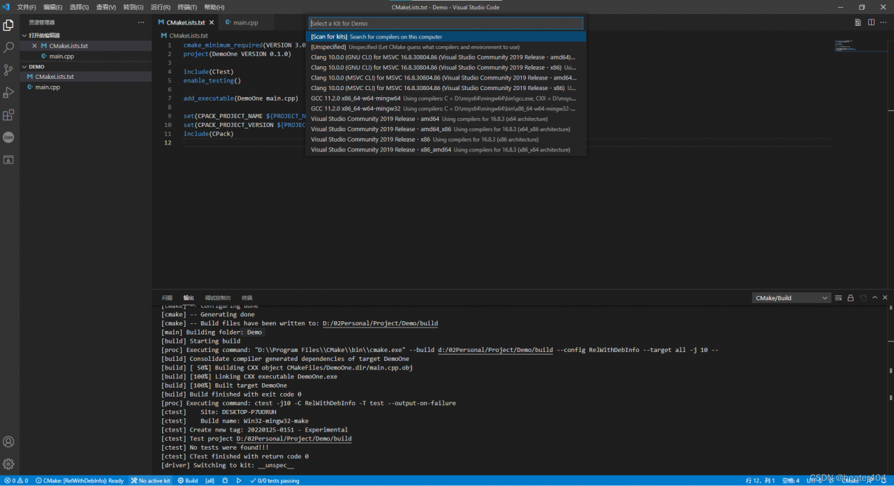Viewport: 894px width, 486px height.
Task: Open the 文件(F) menu
Action: tap(26, 7)
